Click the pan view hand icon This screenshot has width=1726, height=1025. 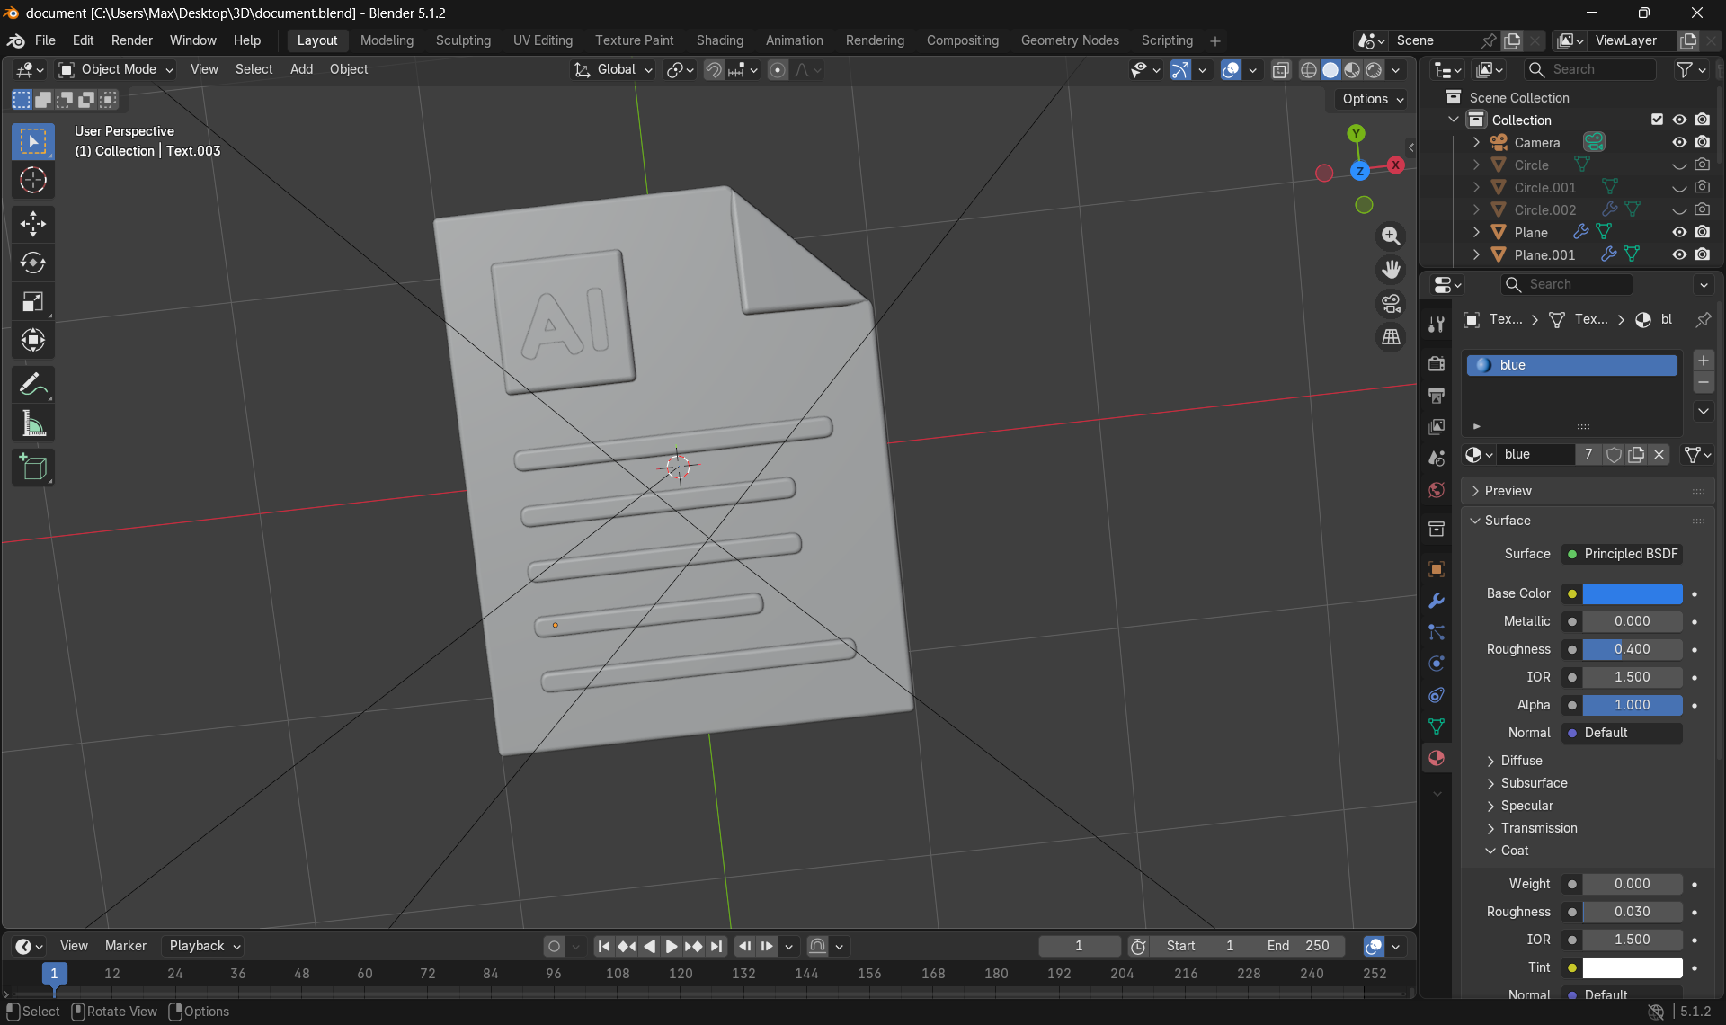(1391, 270)
